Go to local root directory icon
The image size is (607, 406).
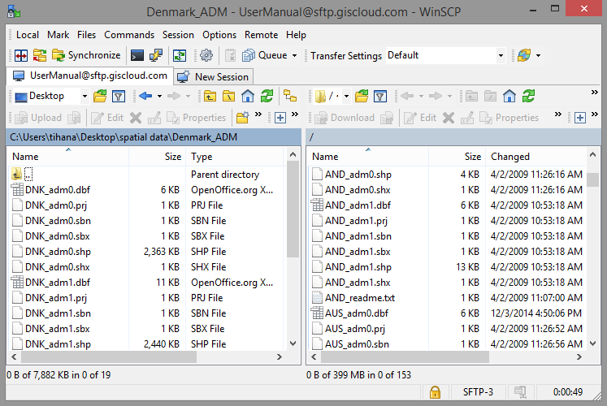coord(228,97)
